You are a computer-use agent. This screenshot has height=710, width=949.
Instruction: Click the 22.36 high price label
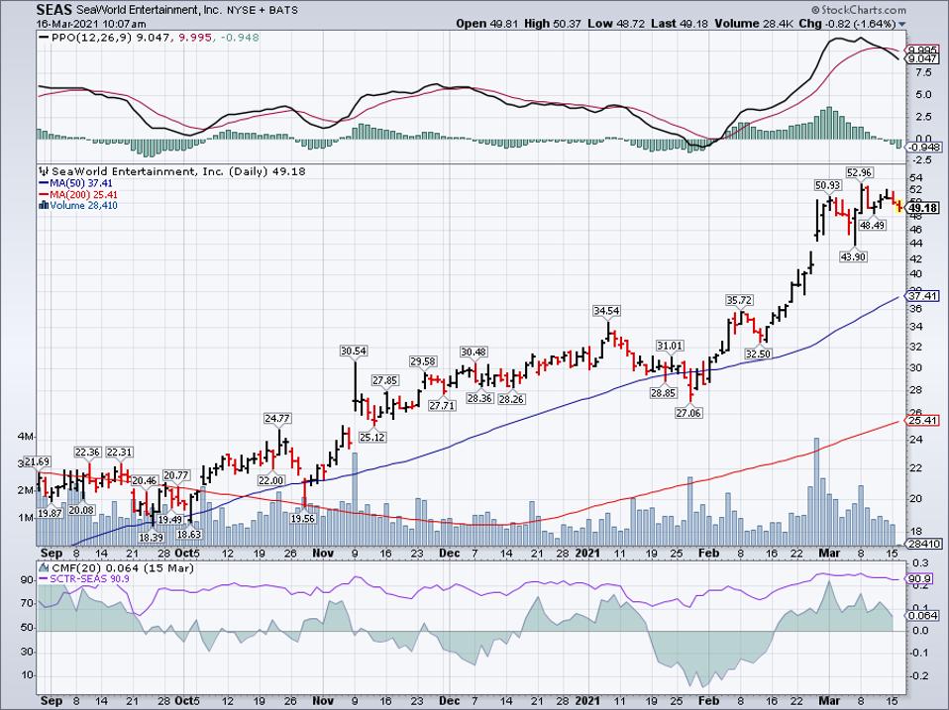point(88,453)
